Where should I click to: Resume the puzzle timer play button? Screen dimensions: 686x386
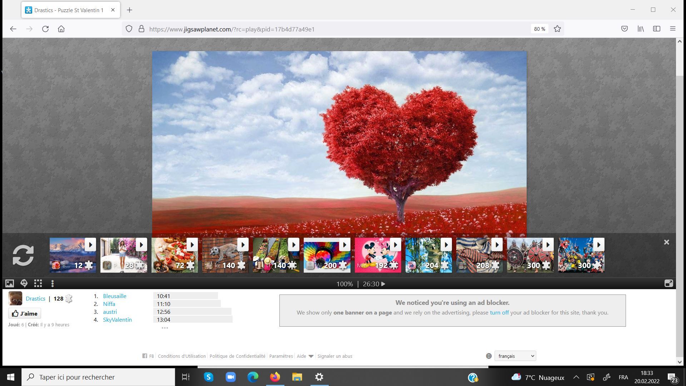[383, 284]
